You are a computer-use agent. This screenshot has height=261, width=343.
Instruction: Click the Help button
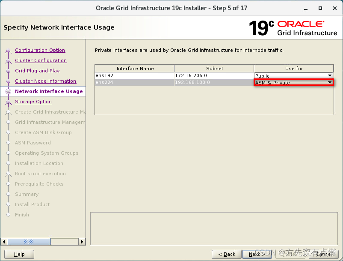(19, 254)
